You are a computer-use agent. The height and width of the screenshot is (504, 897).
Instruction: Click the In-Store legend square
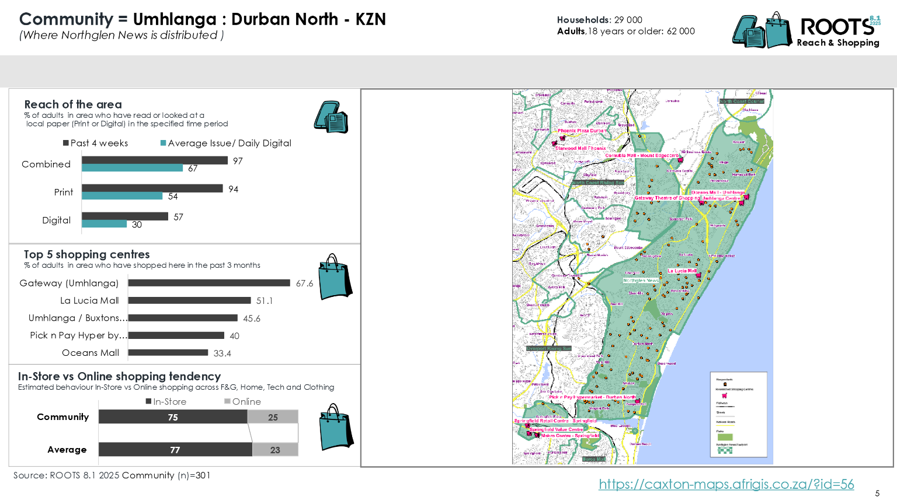coord(149,401)
